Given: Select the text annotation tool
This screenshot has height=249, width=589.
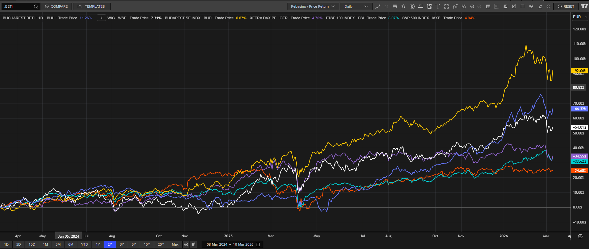Looking at the screenshot, I should pos(438,6).
